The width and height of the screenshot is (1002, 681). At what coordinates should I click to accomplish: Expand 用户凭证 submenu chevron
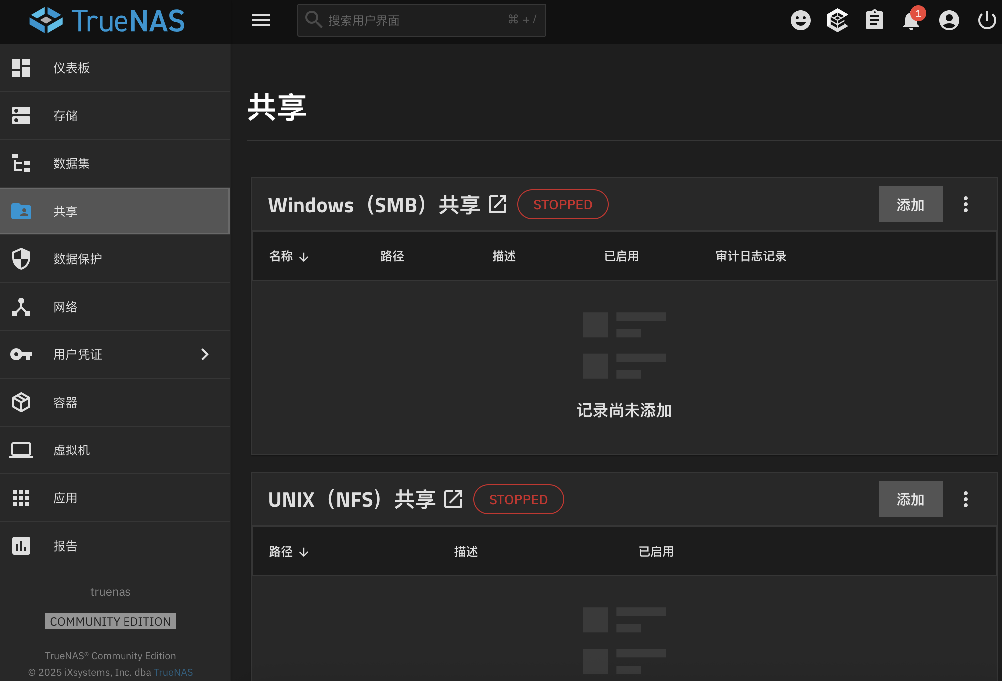coord(204,354)
